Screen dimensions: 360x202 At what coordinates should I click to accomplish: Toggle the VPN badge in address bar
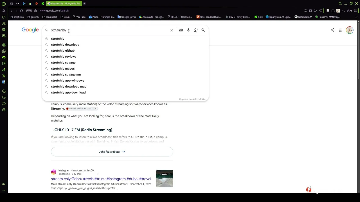click(29, 11)
